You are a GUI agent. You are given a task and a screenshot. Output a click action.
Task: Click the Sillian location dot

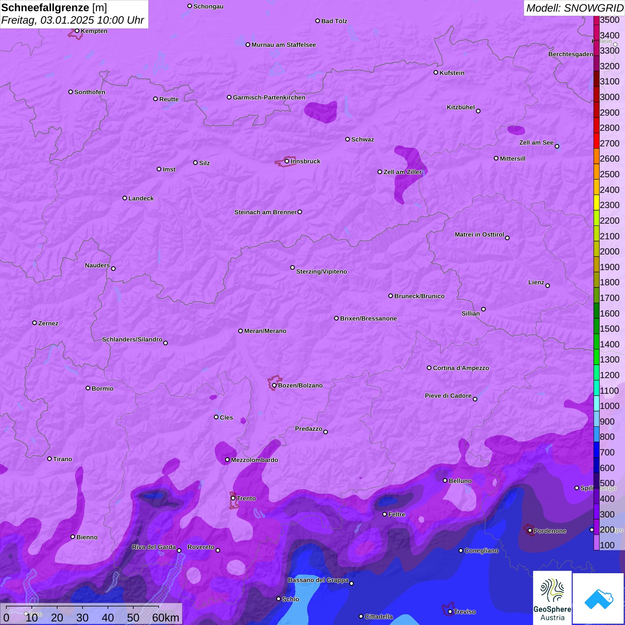[483, 309]
